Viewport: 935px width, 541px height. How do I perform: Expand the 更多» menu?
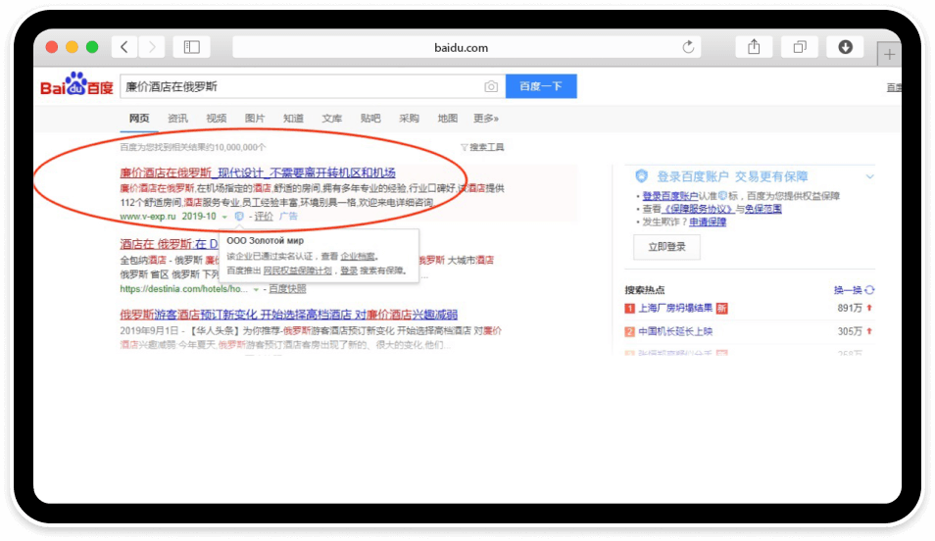pos(486,119)
